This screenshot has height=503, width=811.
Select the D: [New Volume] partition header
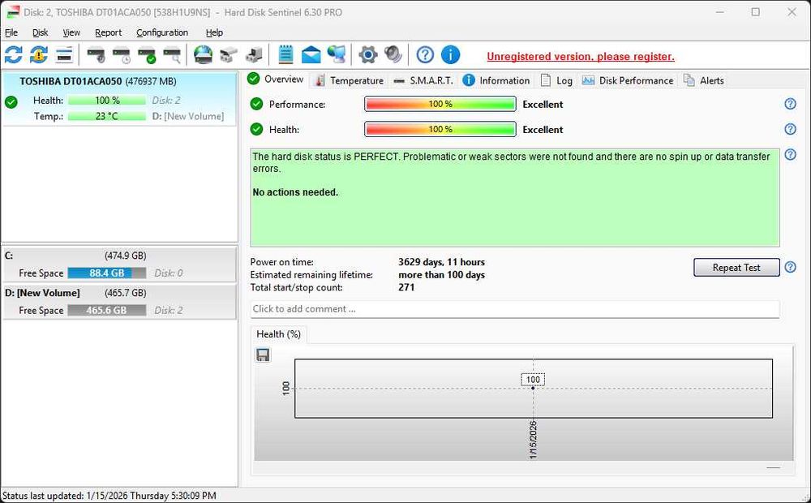tap(119, 293)
